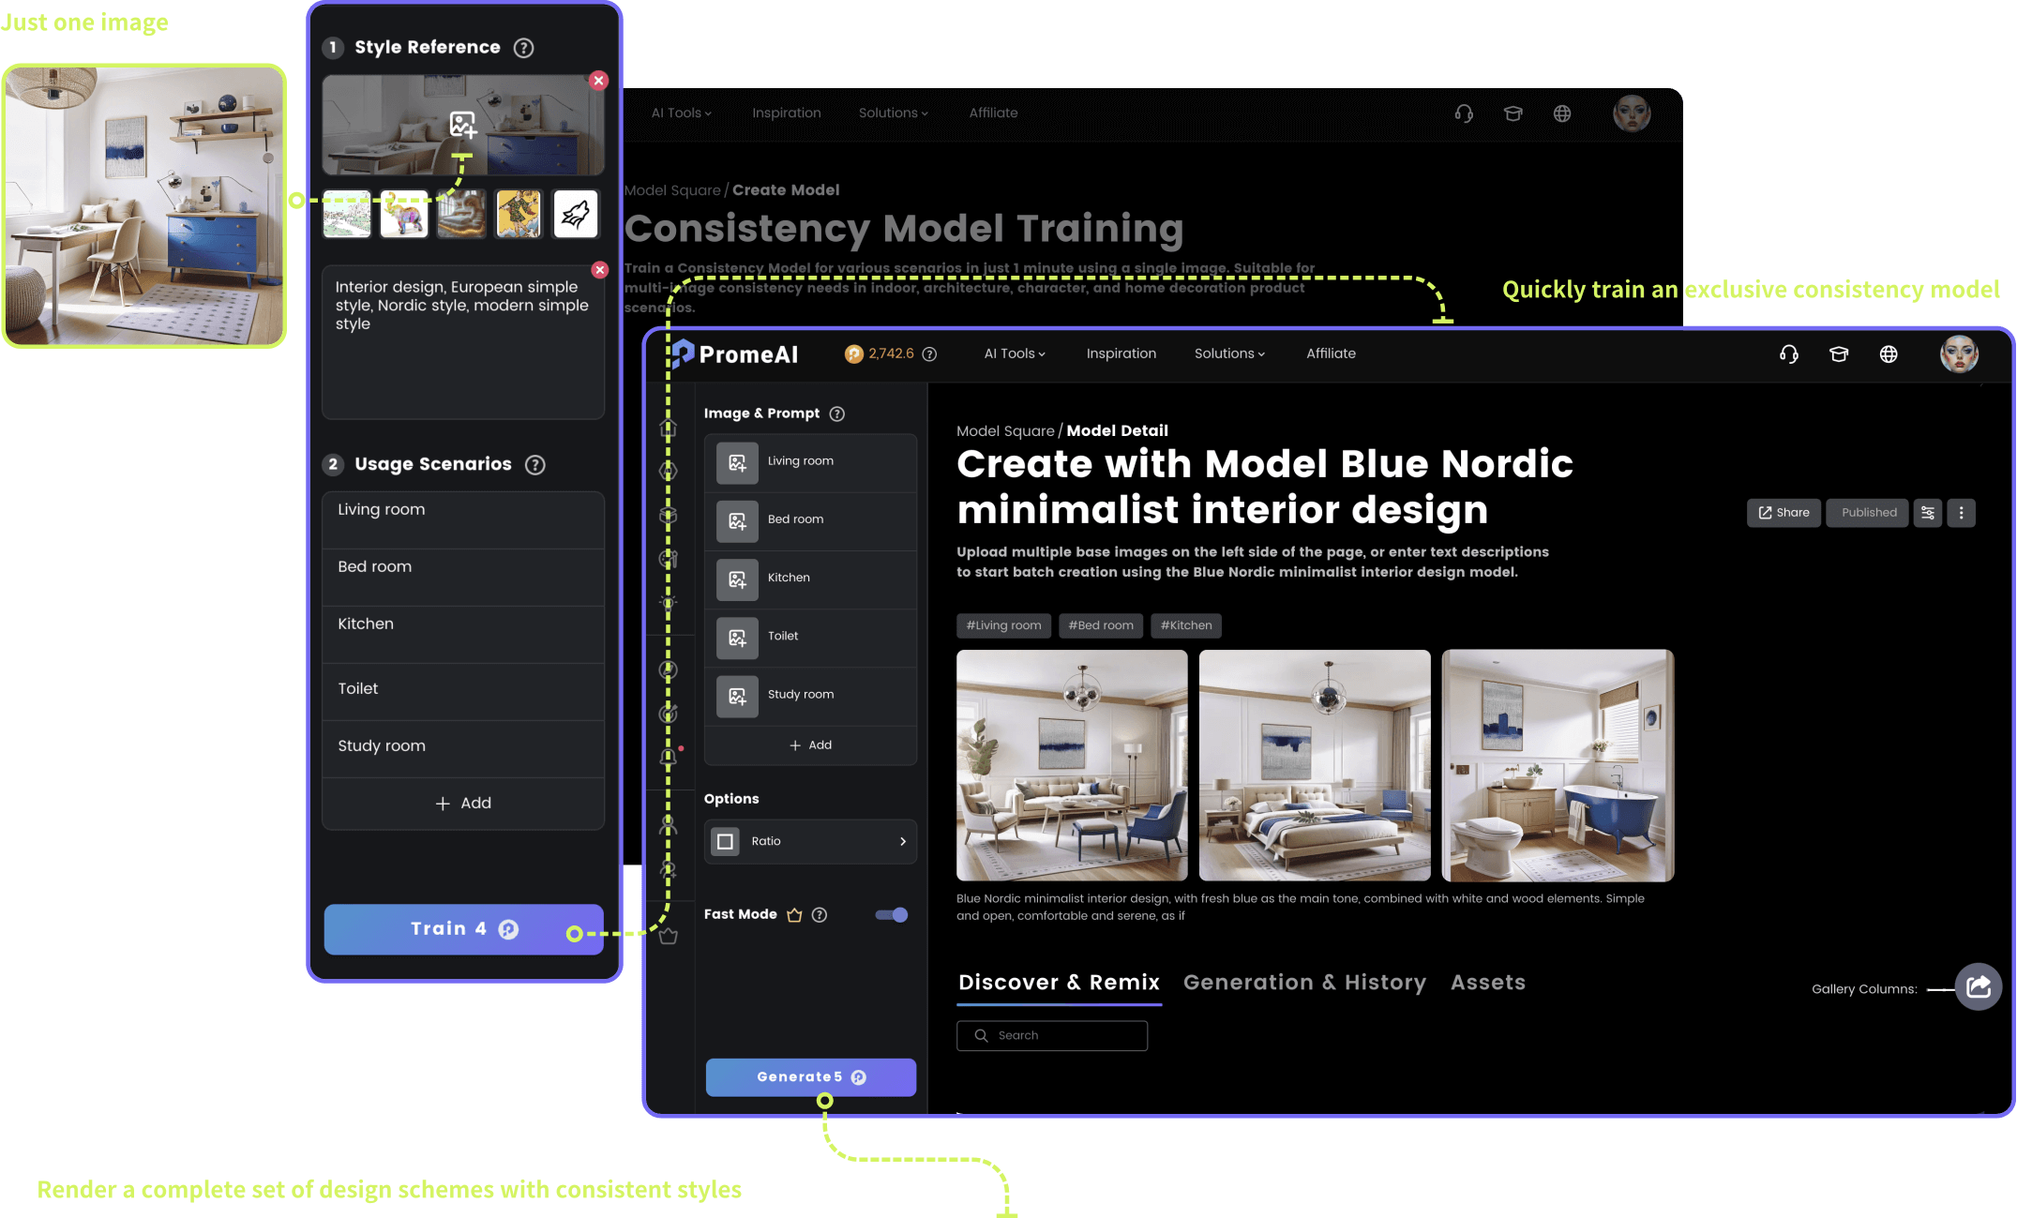Screen dimensions: 2017x1218
Task: Open model settings sliders icon
Action: coord(1928,513)
